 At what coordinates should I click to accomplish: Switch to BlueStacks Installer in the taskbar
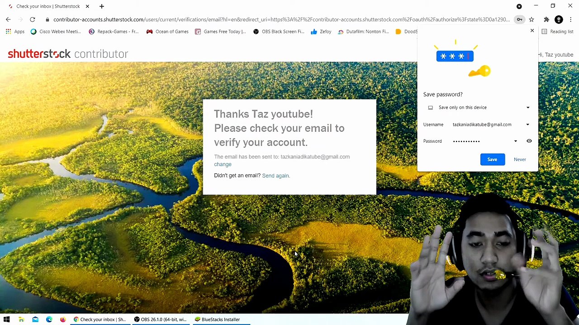[220, 320]
